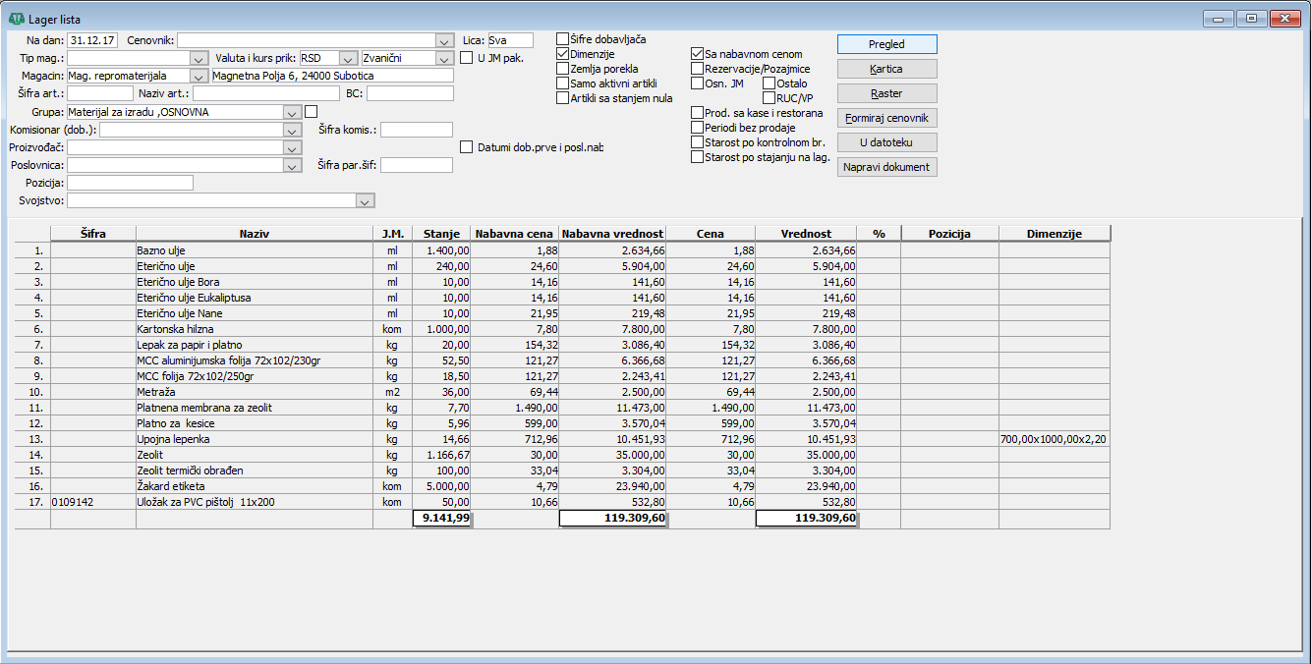1312x664 pixels.
Task: Toggle the Sa nabavnom cenom checkbox
Action: click(698, 54)
